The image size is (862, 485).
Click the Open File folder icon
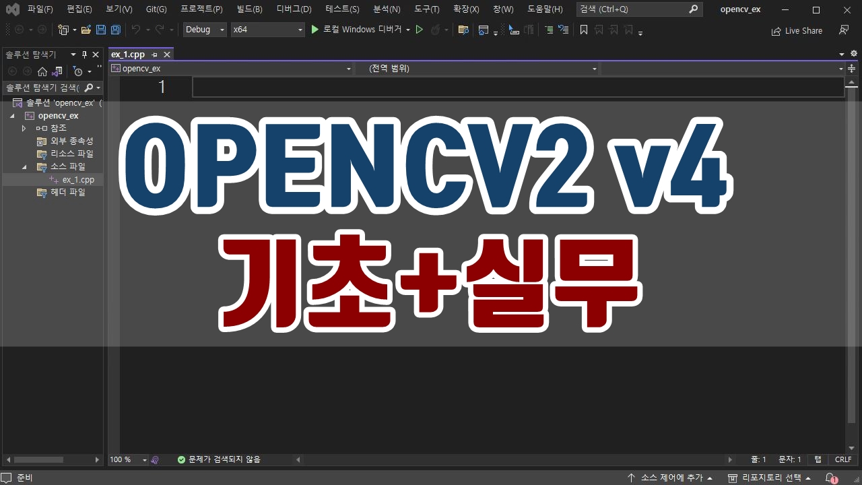(x=86, y=30)
